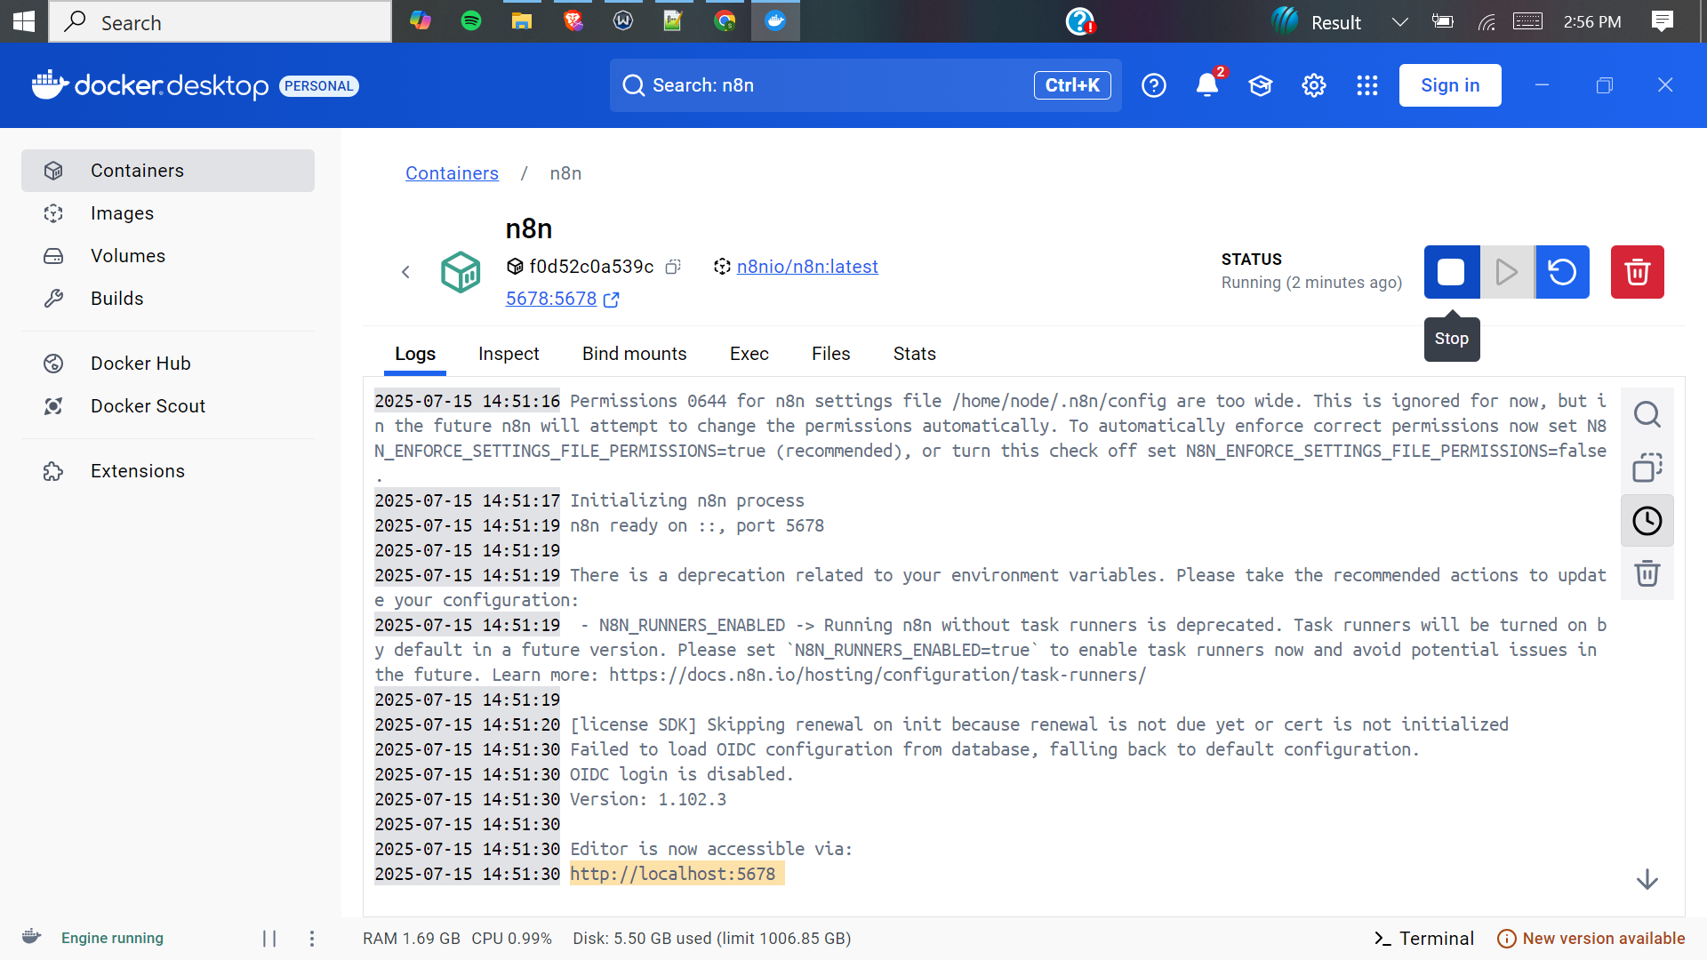The image size is (1707, 960).
Task: Collapse the container details with the back chevron
Action: [406, 272]
